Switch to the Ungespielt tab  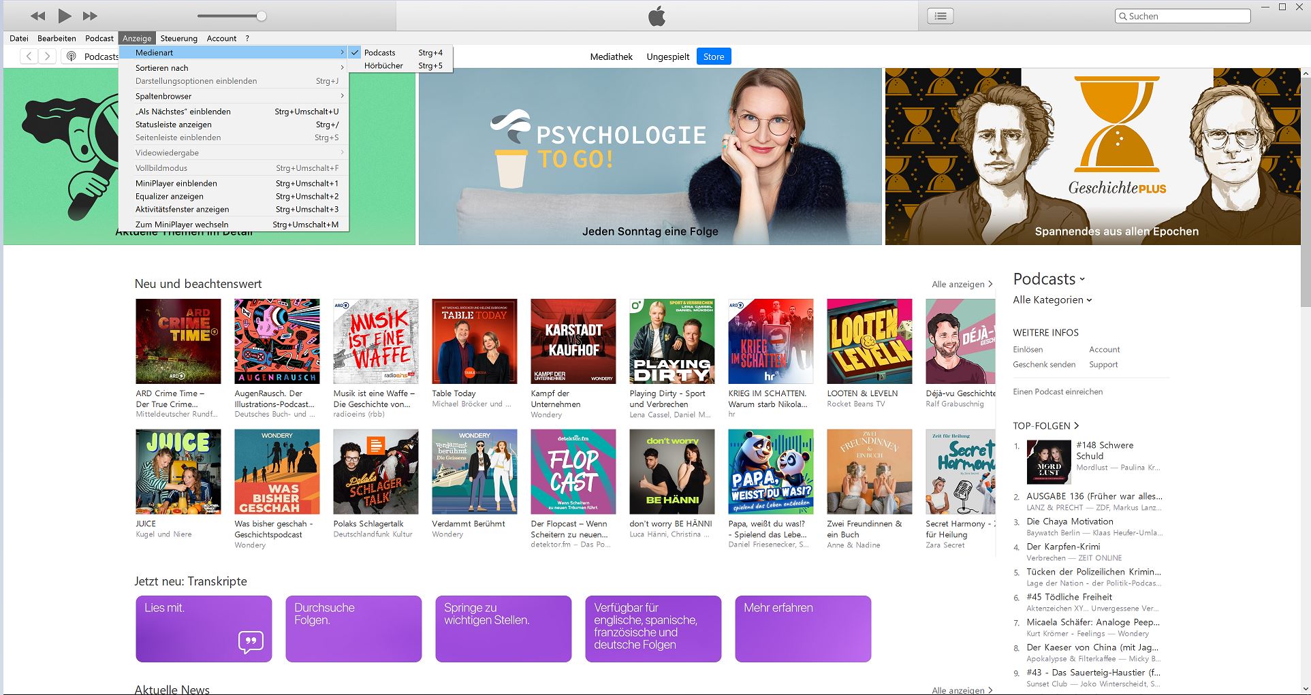(667, 56)
